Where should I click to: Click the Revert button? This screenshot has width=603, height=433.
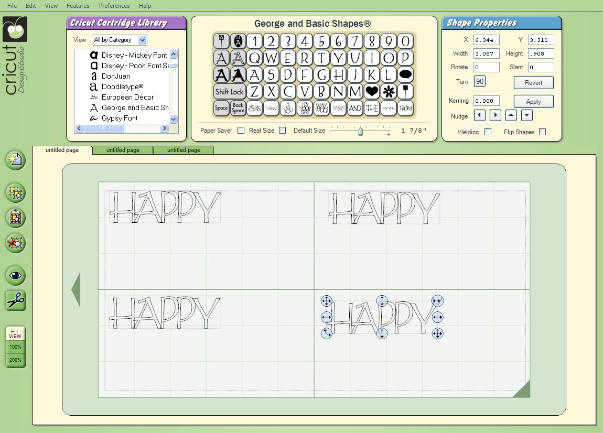tap(533, 83)
